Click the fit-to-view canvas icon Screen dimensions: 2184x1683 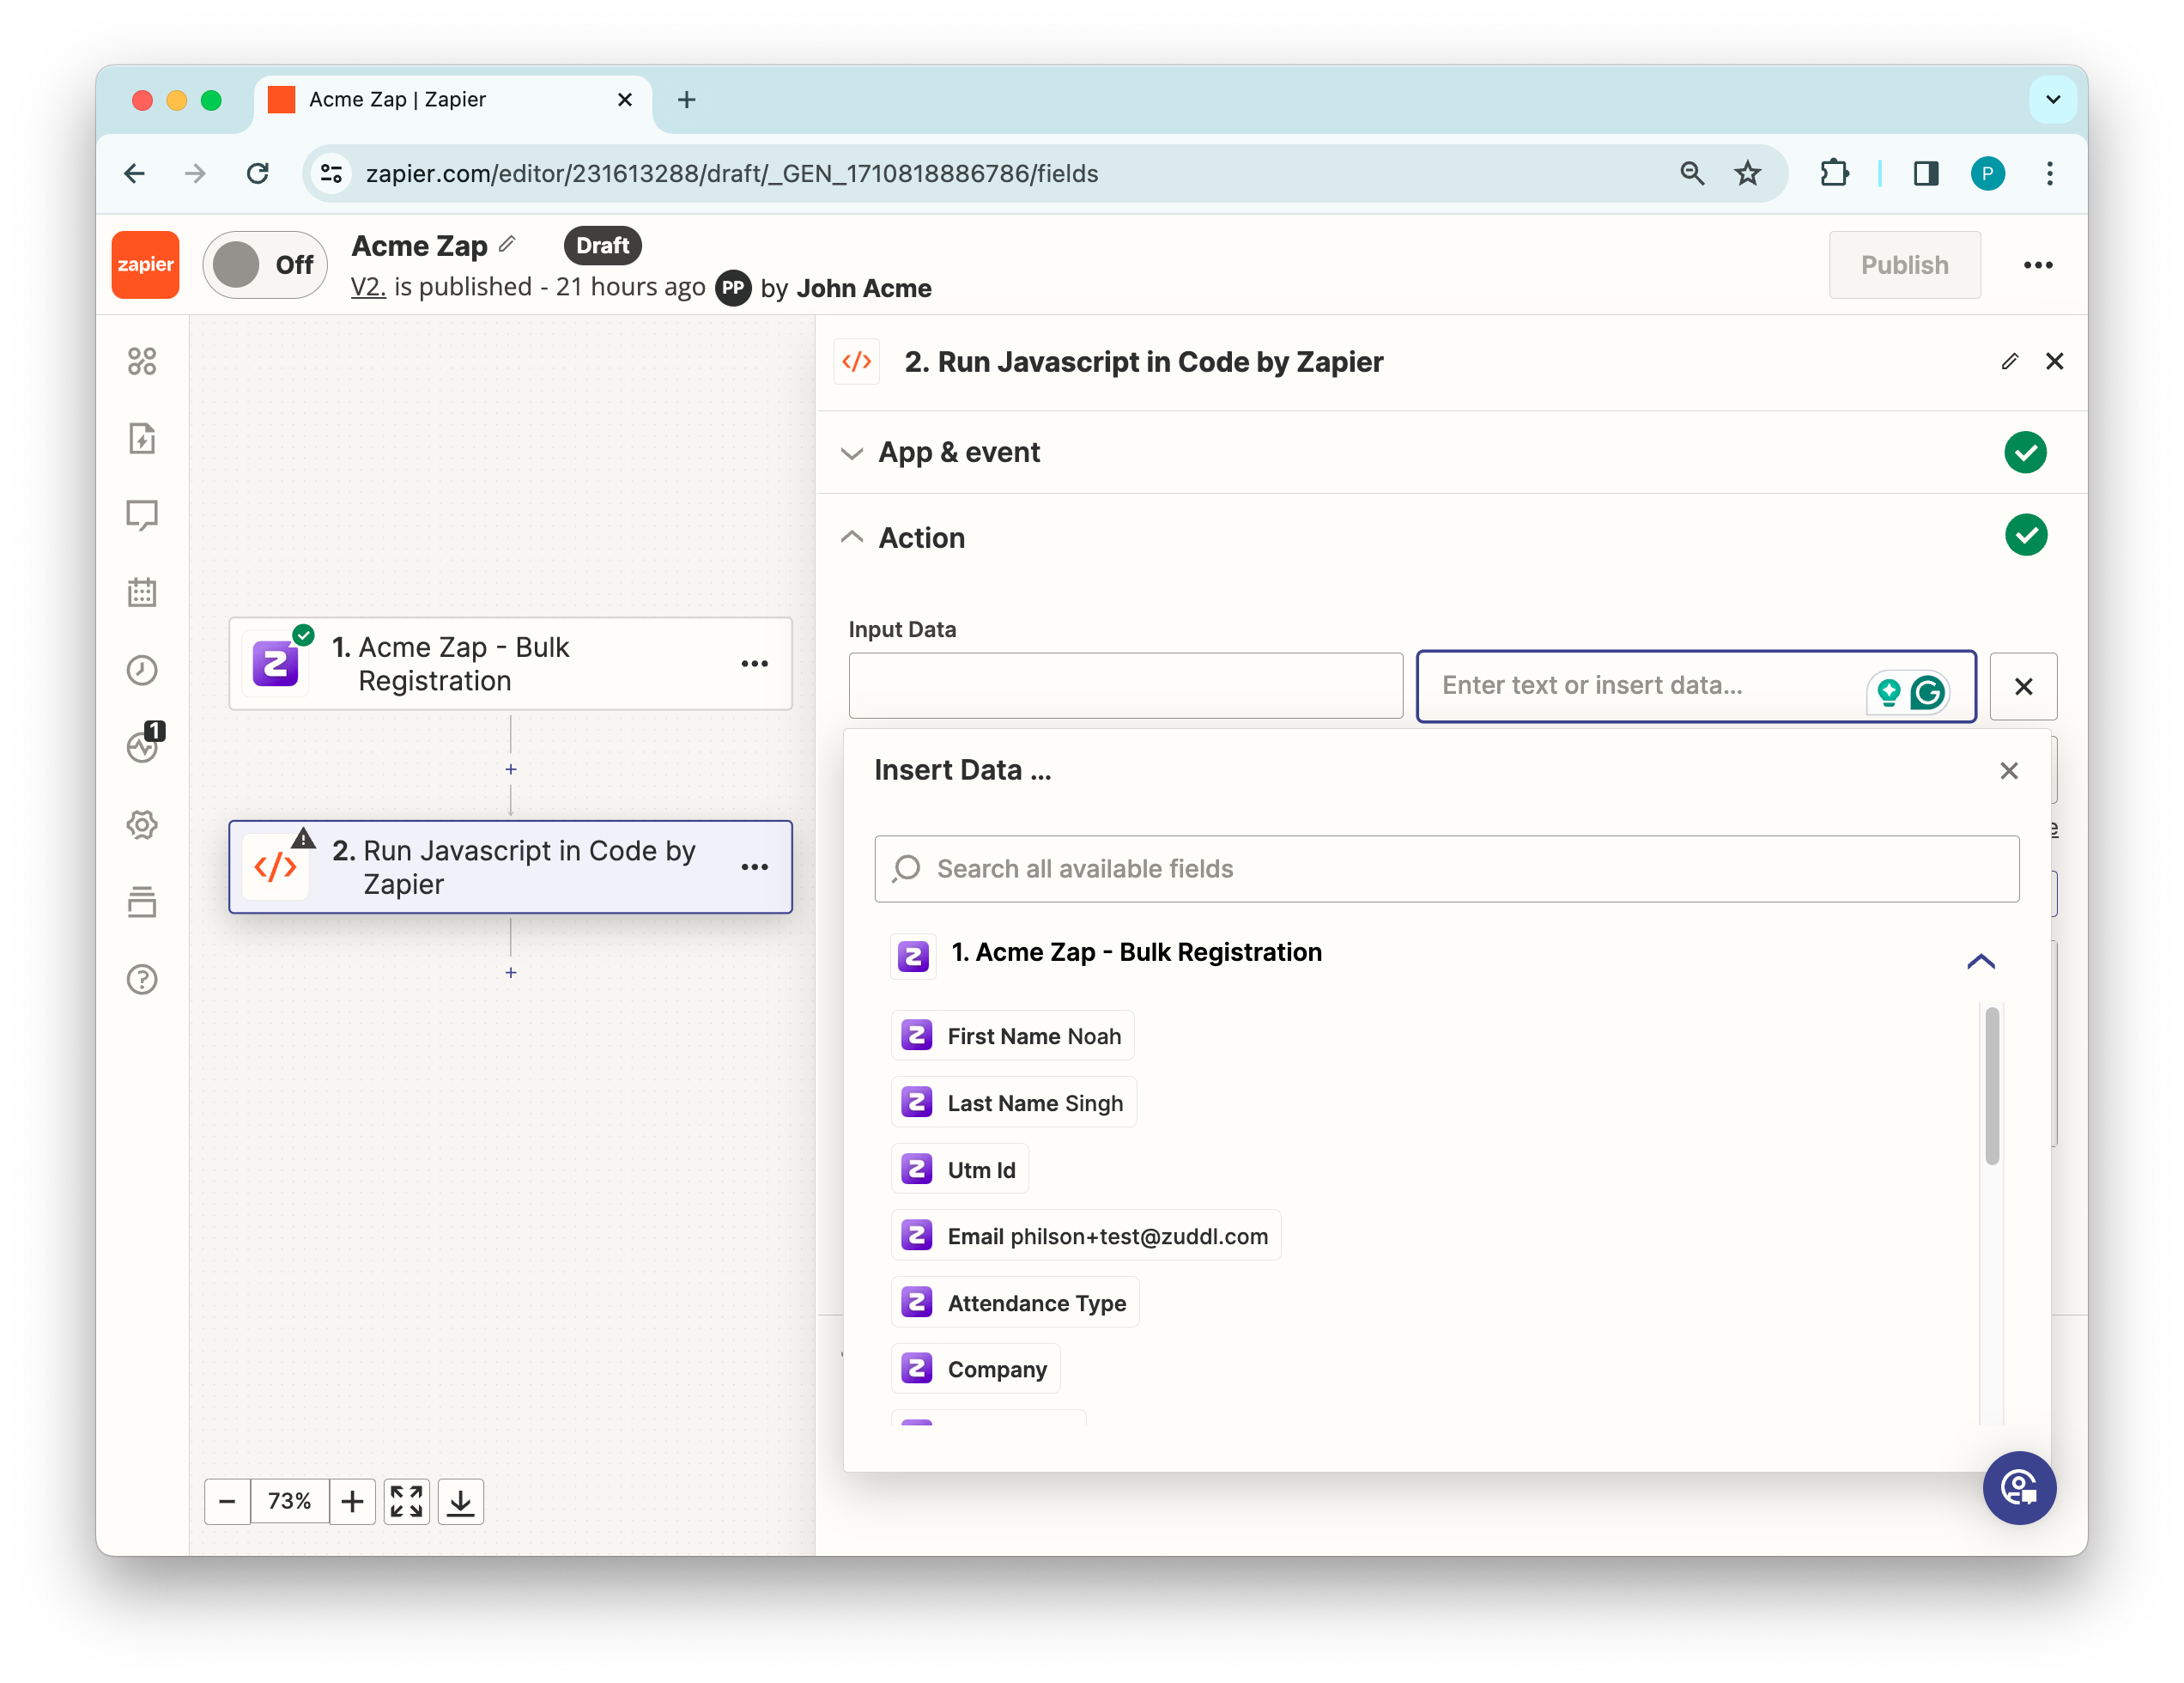(x=406, y=1501)
